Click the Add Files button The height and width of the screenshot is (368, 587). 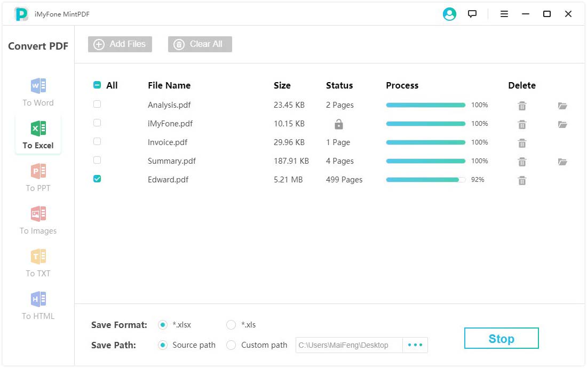point(120,44)
